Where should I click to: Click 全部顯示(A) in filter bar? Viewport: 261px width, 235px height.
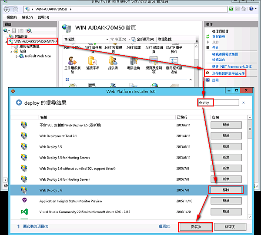[143, 40]
